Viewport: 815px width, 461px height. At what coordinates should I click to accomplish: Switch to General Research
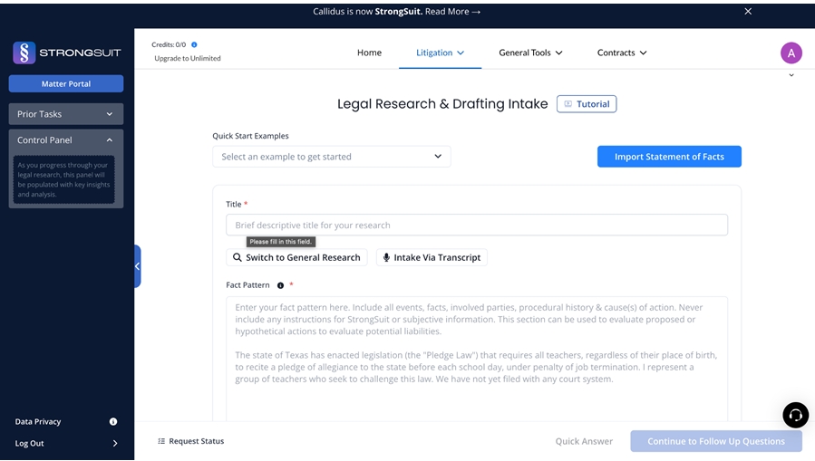[x=296, y=257]
